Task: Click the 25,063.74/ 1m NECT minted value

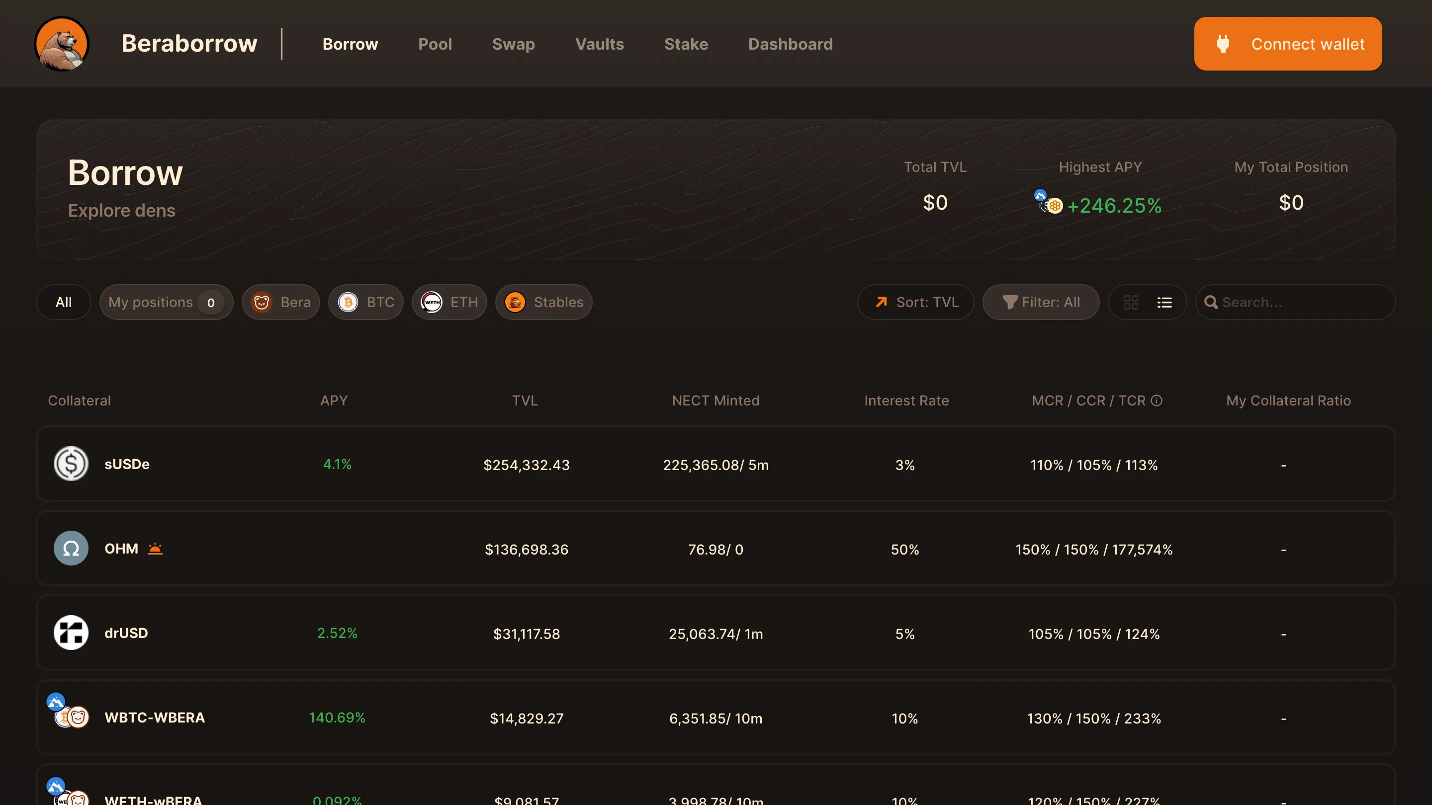Action: click(716, 634)
